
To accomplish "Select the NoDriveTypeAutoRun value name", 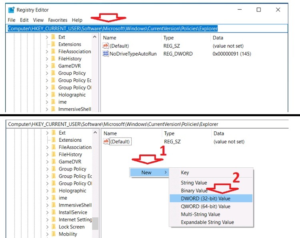I will (133, 54).
